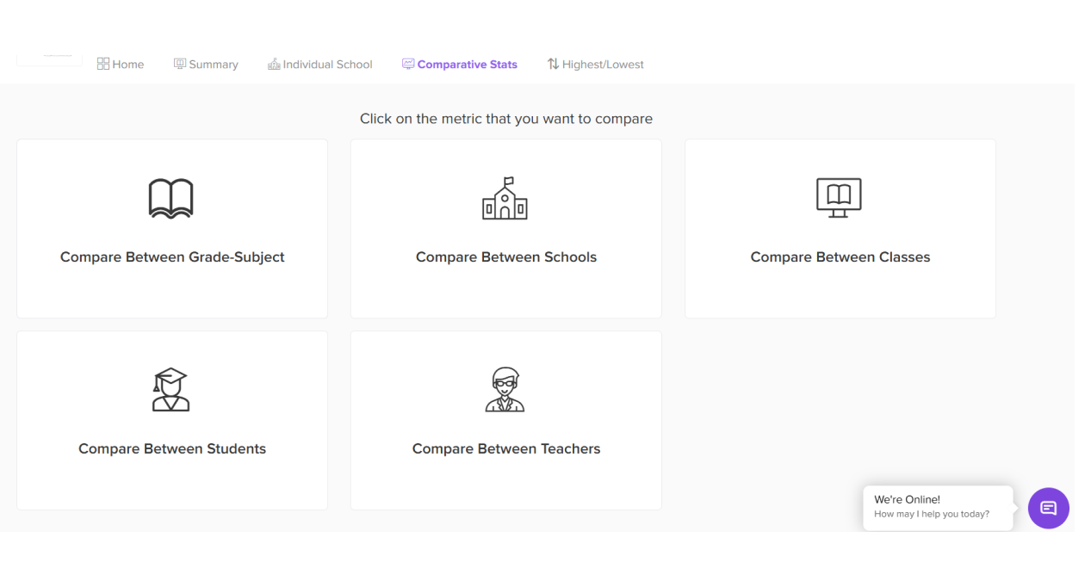This screenshot has height=587, width=1085.
Task: Select the Compare Between Schools label
Action: coord(506,257)
